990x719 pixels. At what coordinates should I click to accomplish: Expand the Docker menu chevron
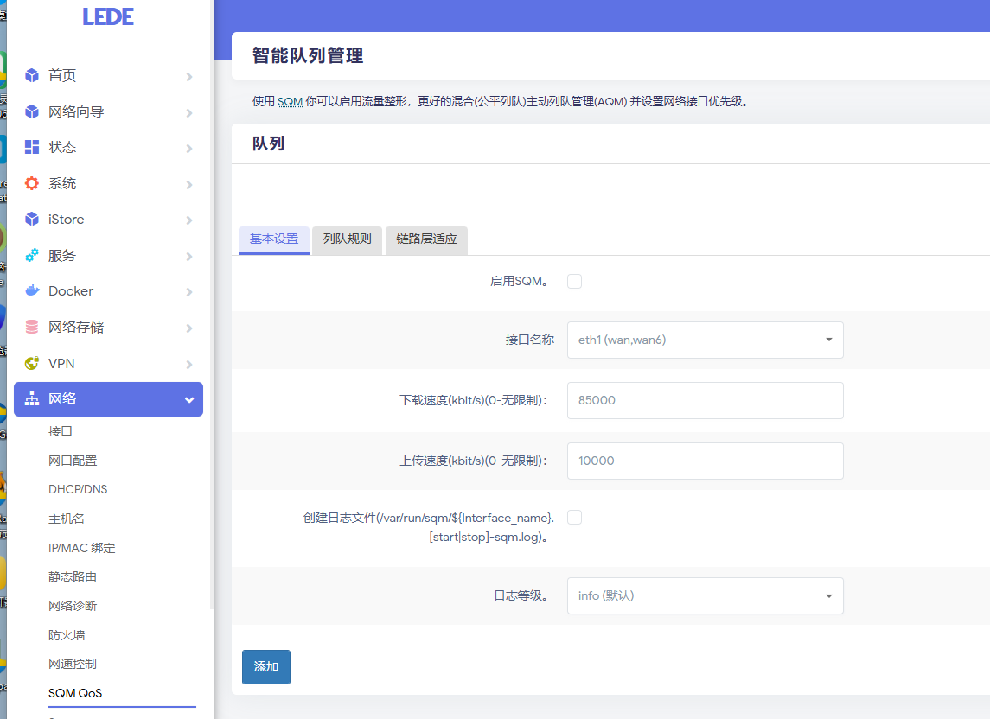tap(189, 291)
